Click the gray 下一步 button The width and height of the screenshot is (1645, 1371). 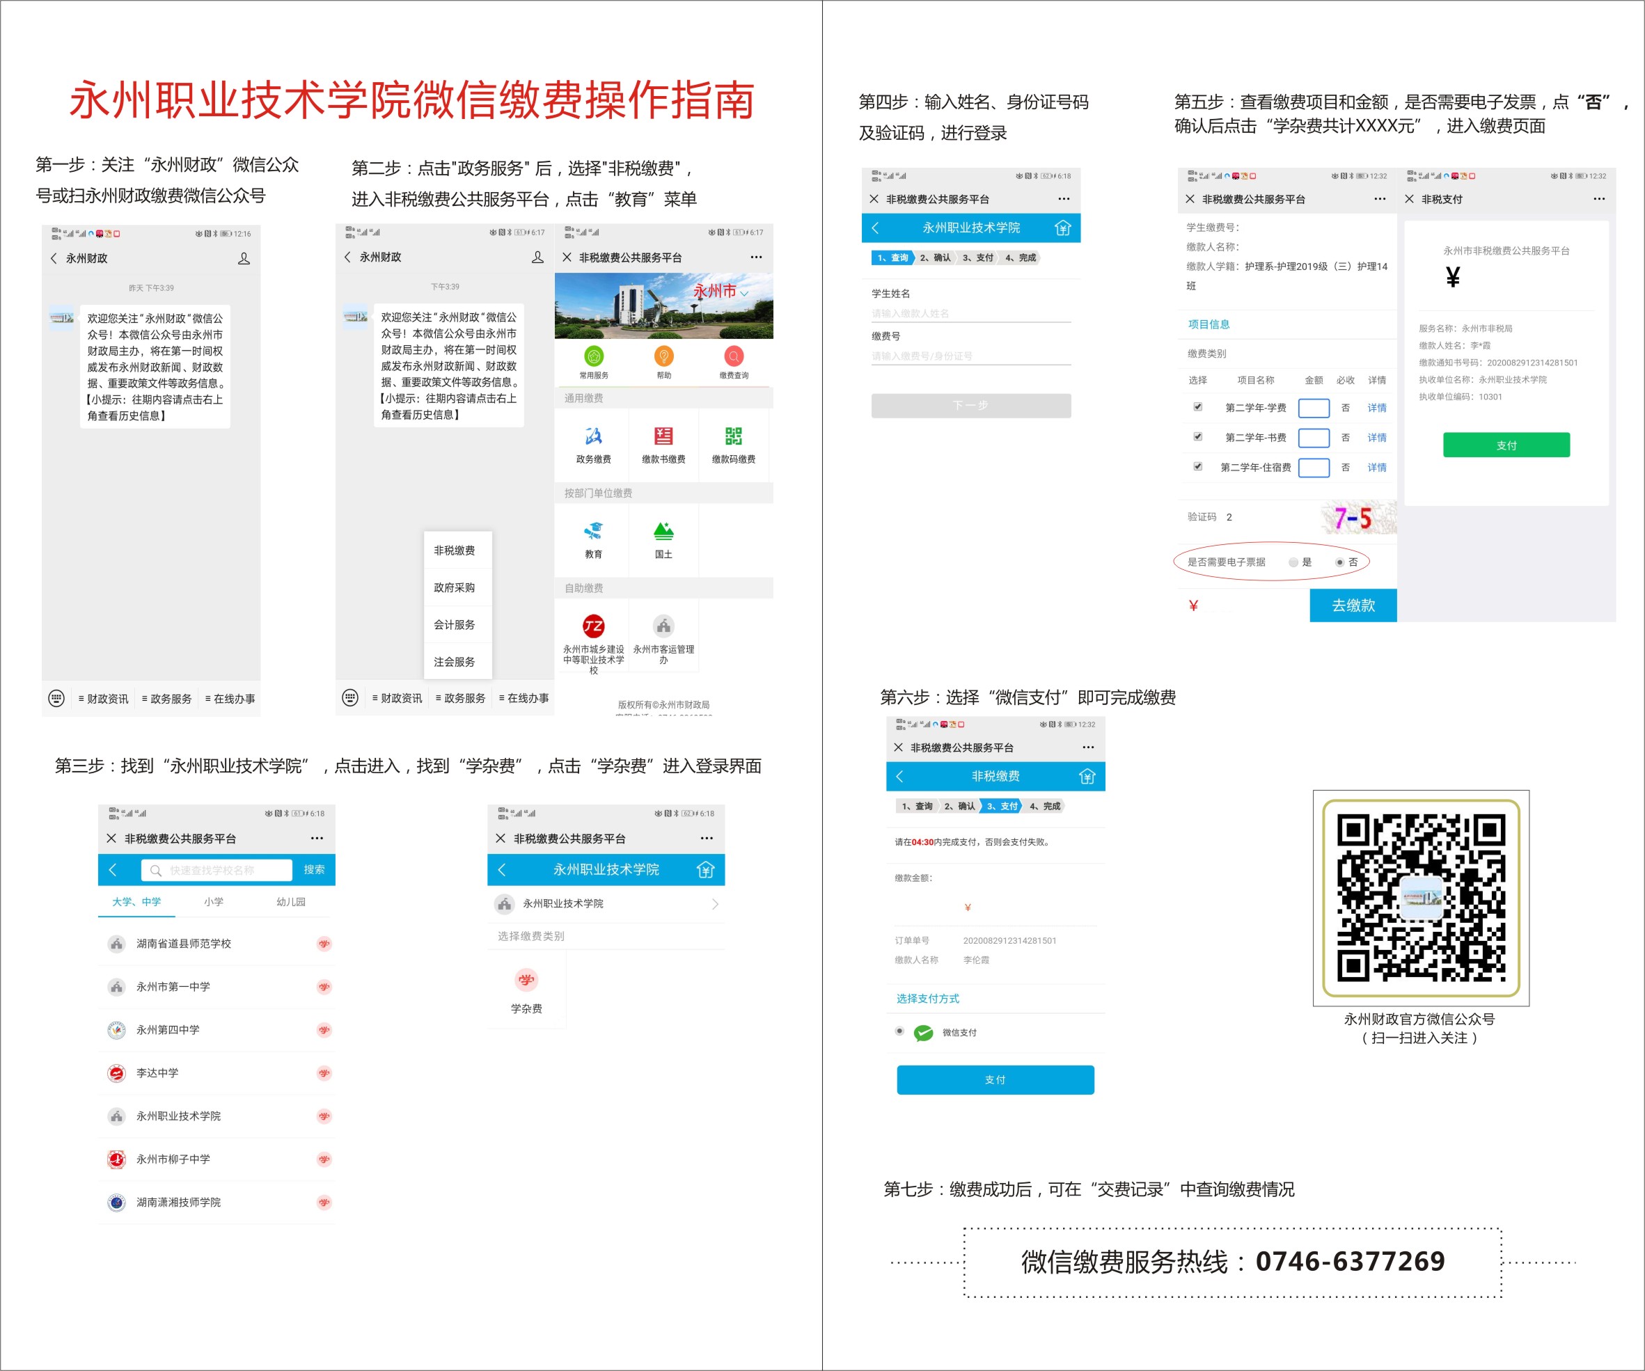pyautogui.click(x=970, y=406)
